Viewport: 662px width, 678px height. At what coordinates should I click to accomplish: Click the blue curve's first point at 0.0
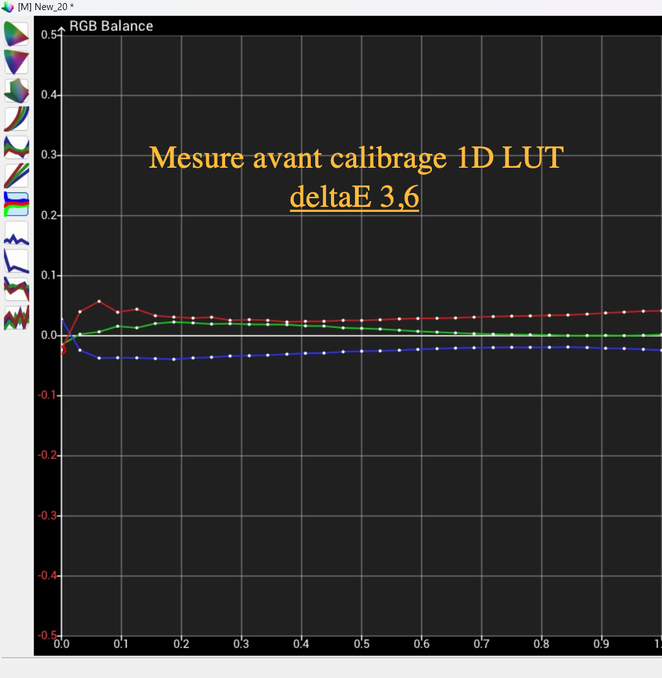click(61, 320)
